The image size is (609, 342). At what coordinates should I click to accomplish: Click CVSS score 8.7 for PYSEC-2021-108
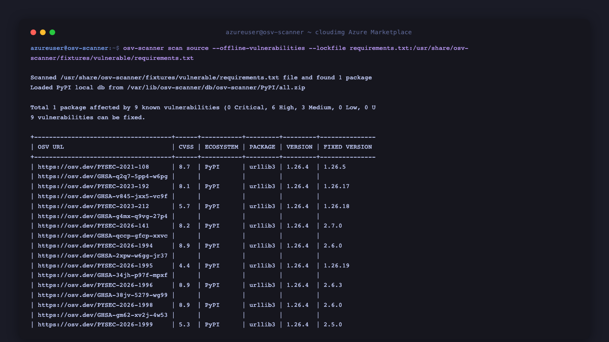[x=184, y=167]
